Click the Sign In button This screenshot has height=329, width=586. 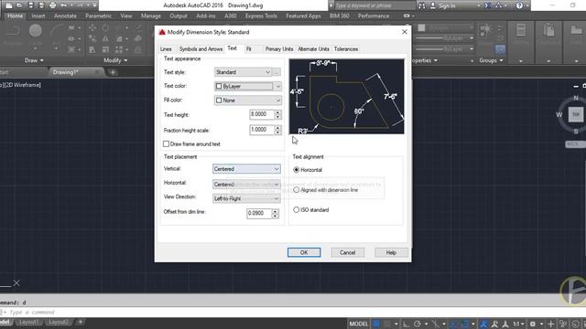pyautogui.click(x=443, y=5)
